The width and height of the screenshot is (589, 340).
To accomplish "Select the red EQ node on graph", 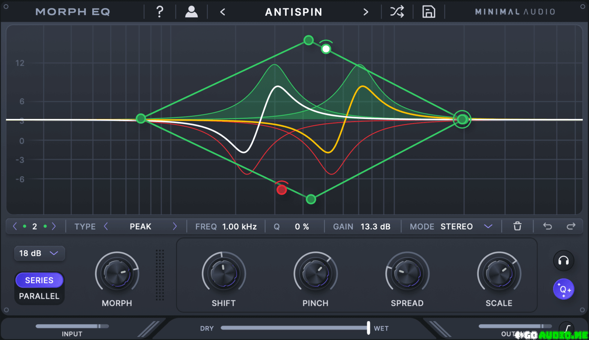I will (281, 190).
